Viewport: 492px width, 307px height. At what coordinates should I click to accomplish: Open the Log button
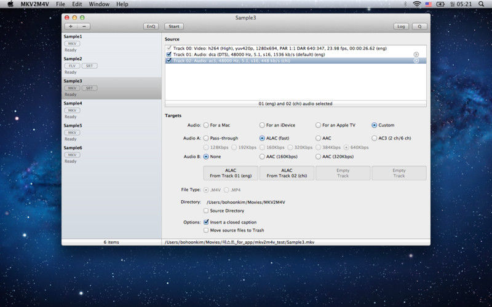coord(401,26)
